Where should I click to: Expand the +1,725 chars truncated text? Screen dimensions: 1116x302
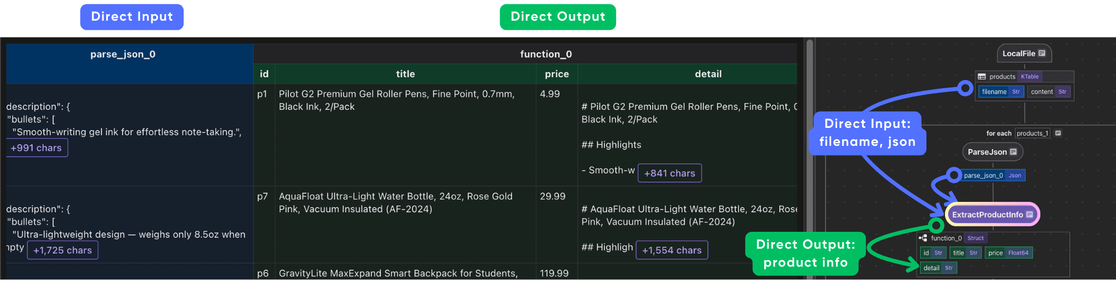tap(63, 250)
